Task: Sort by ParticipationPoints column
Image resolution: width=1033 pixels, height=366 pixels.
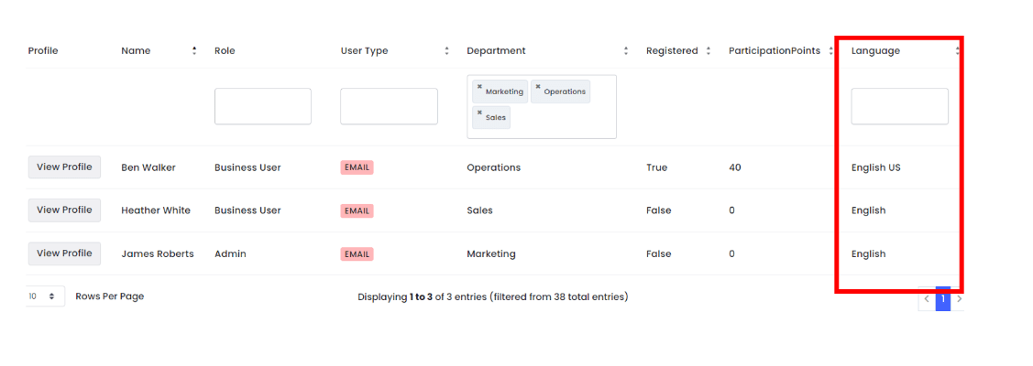Action: click(x=830, y=51)
